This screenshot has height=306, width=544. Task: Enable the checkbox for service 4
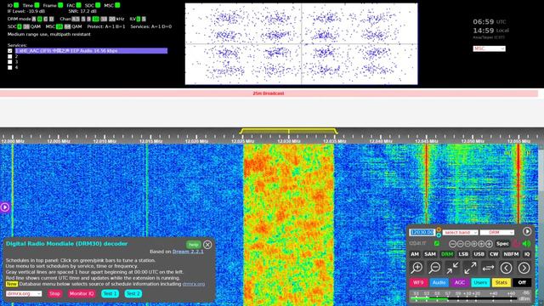9,67
